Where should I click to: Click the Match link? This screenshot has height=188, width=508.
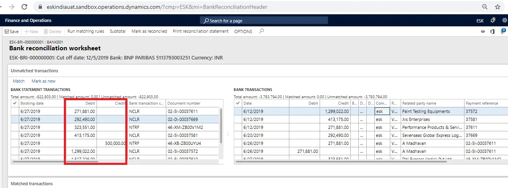pos(19,81)
